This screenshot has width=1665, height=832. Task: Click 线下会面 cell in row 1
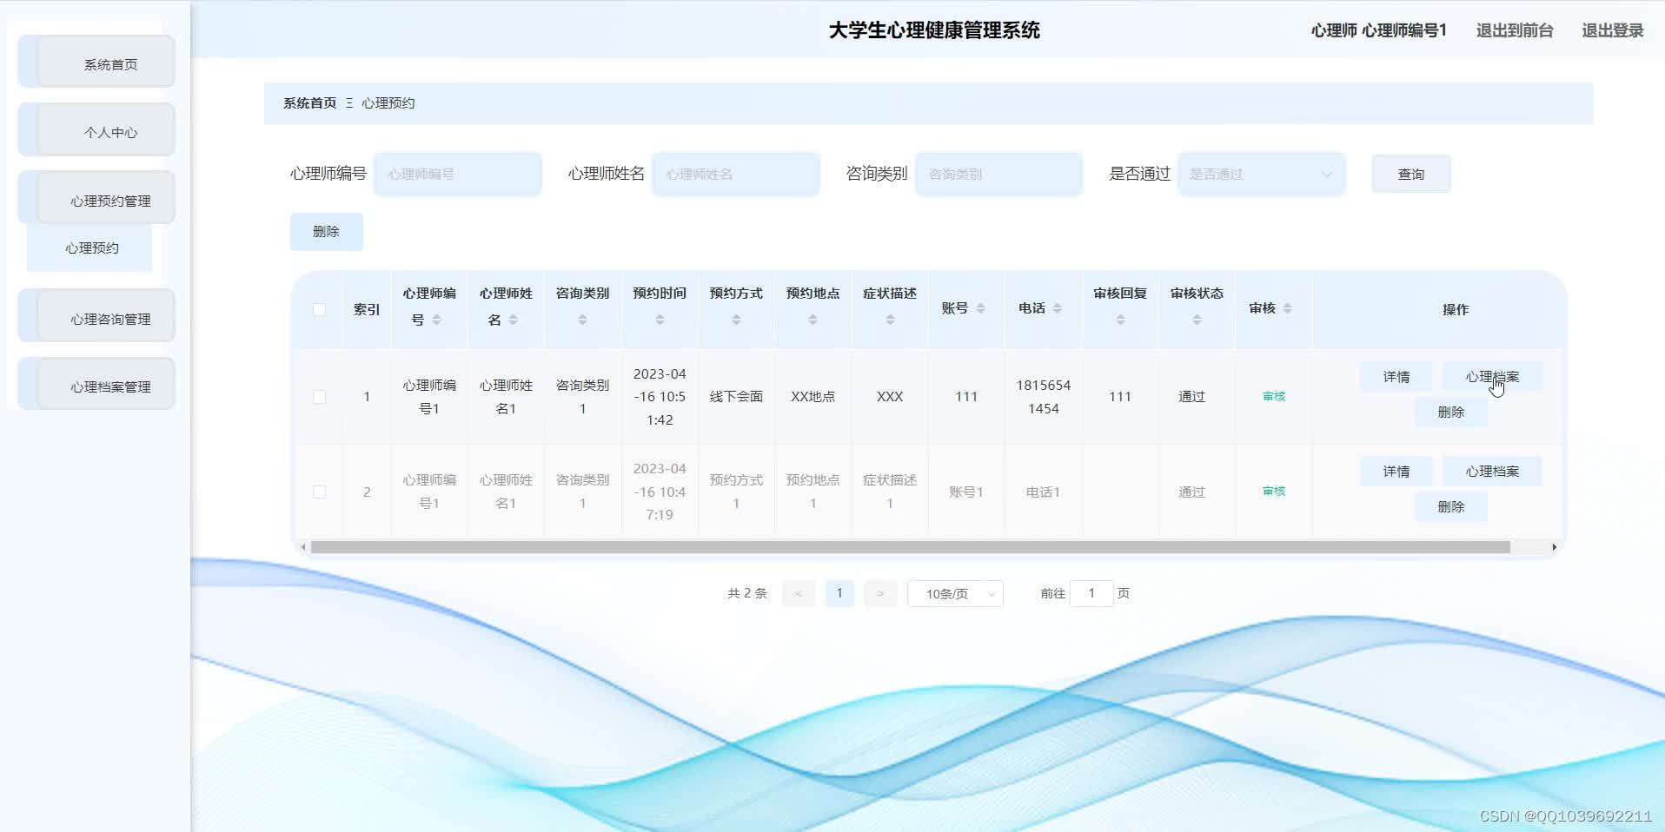tap(736, 397)
